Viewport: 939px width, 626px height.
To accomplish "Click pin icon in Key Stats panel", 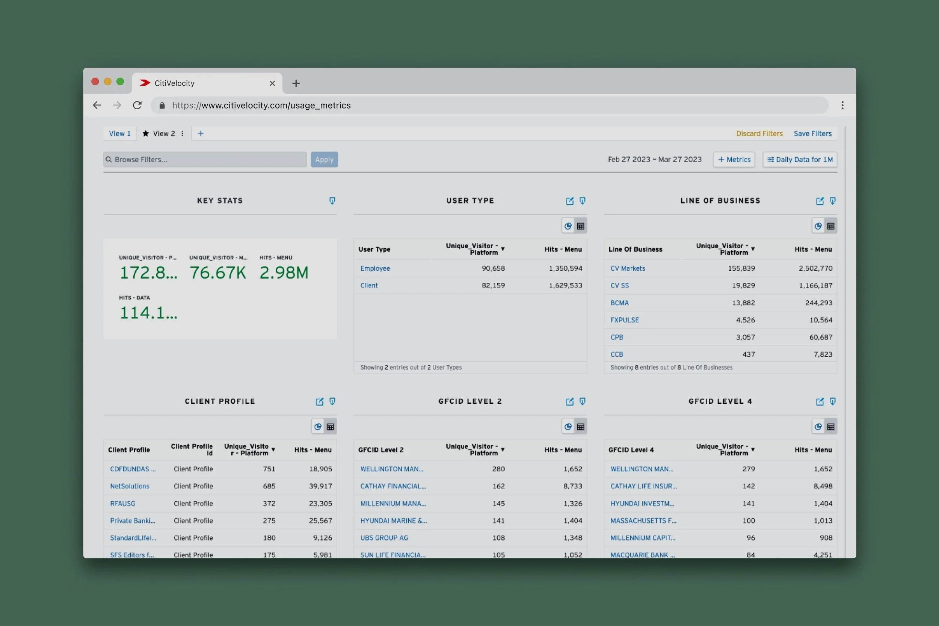I will [x=332, y=201].
